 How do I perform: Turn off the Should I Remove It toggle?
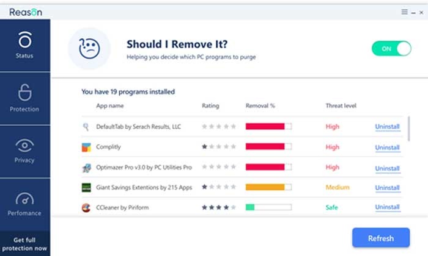[391, 48]
